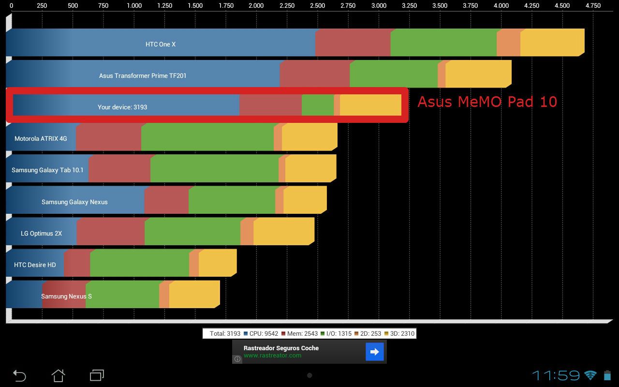The height and width of the screenshot is (387, 619).
Task: Click the blue arrow ad button
Action: point(374,352)
